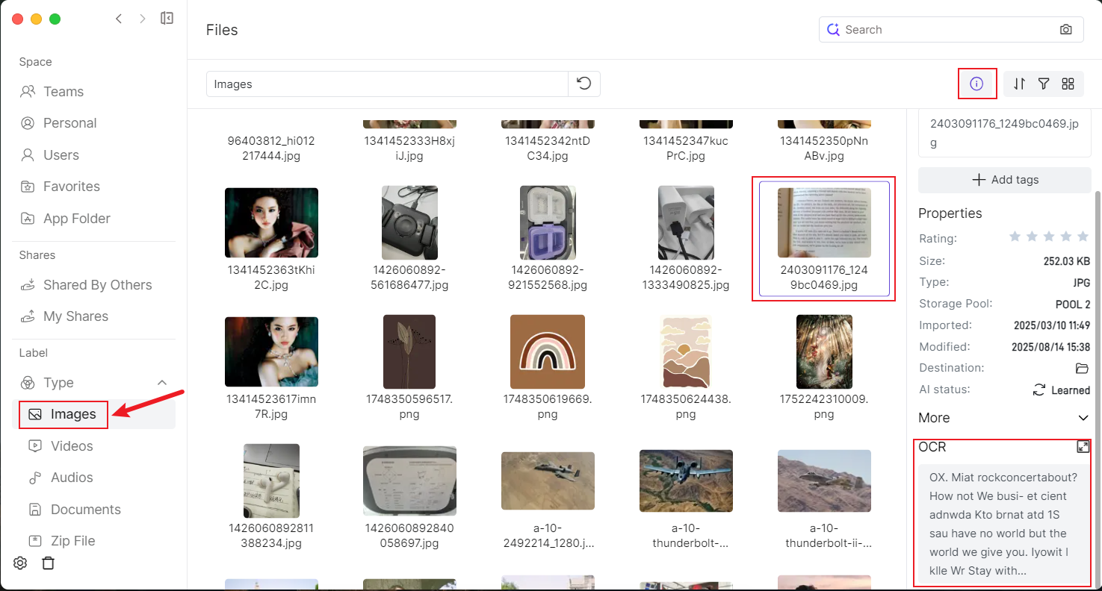Open the Favorites space

point(71,187)
